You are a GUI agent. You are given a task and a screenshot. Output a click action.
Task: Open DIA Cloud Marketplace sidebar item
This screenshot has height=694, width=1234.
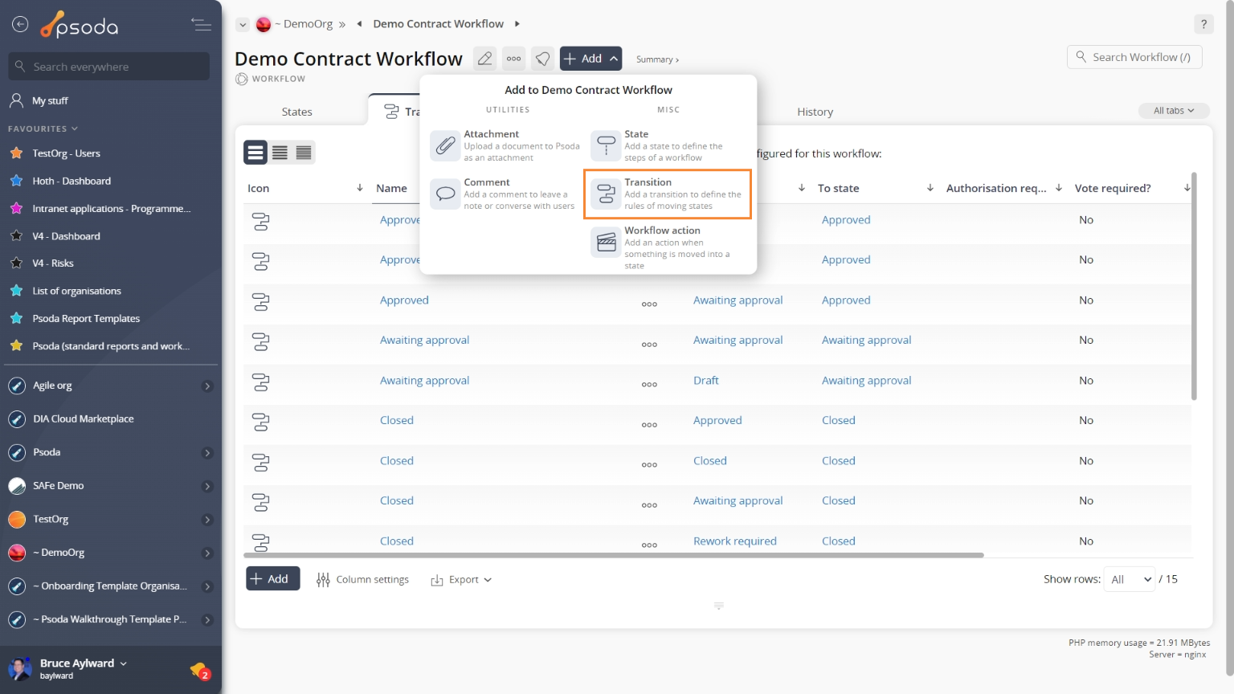pos(84,419)
